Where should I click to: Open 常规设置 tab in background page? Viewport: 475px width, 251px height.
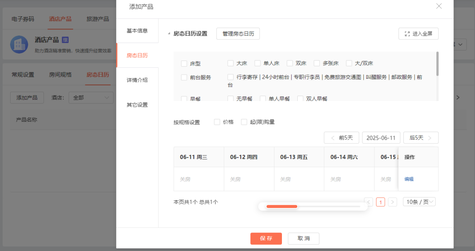click(x=23, y=75)
